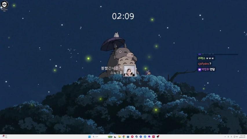Viewport: 247px width, 139px height.
Task: Open the red AMD Software taskbar icon
Action: tap(153, 137)
